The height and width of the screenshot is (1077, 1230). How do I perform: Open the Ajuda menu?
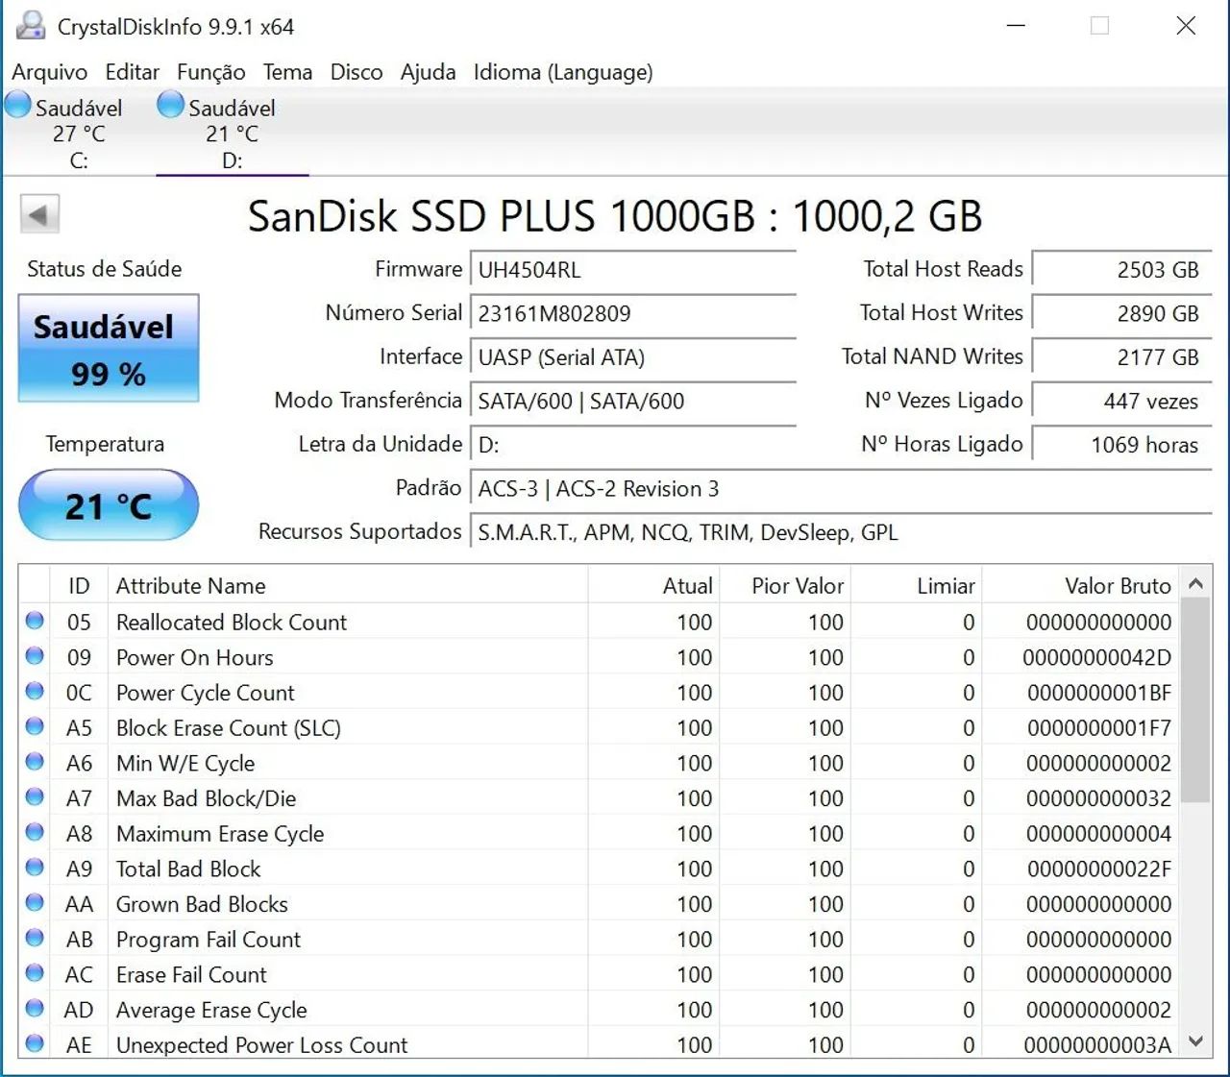tap(428, 72)
